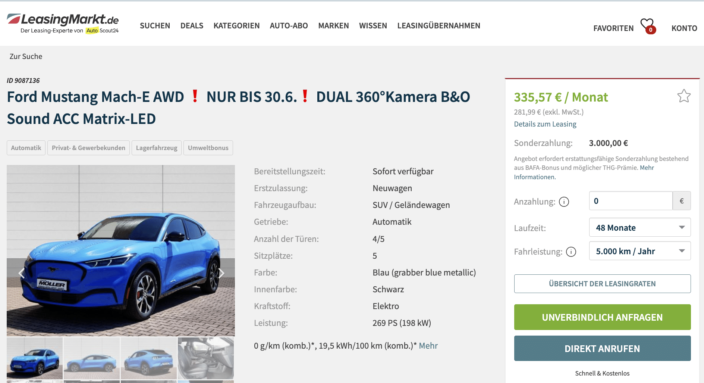Click the 335,57 € / Monat price

click(x=561, y=97)
